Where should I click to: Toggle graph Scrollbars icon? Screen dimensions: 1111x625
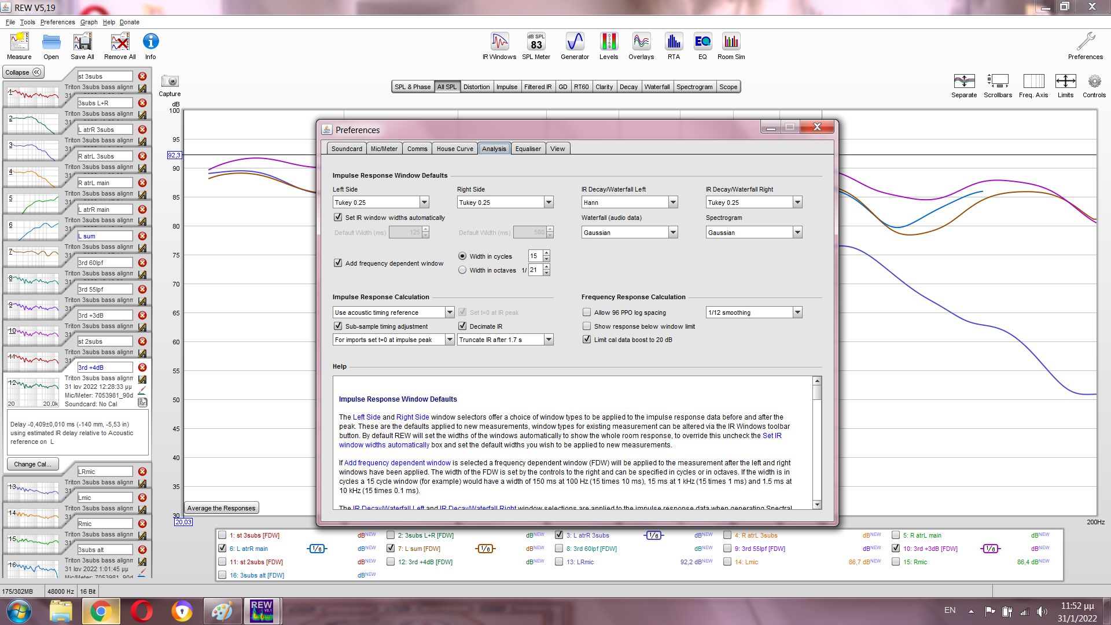pyautogui.click(x=998, y=85)
